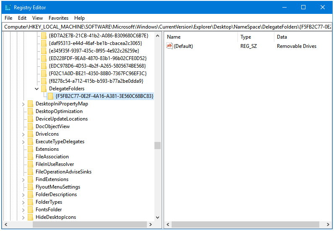This screenshot has height=231, width=334.
Task: Select the DocObjectView key label
Action: (x=52, y=126)
